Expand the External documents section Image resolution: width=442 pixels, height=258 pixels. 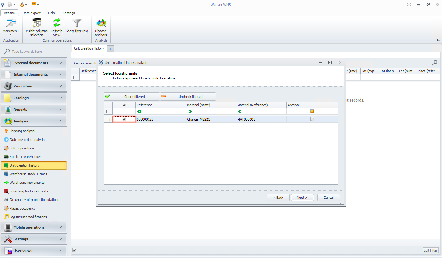tap(34, 63)
